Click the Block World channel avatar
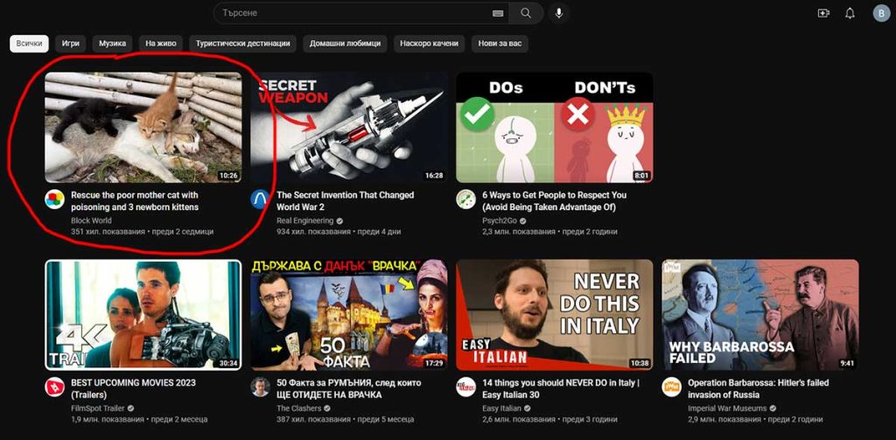The image size is (896, 440). coord(54,199)
